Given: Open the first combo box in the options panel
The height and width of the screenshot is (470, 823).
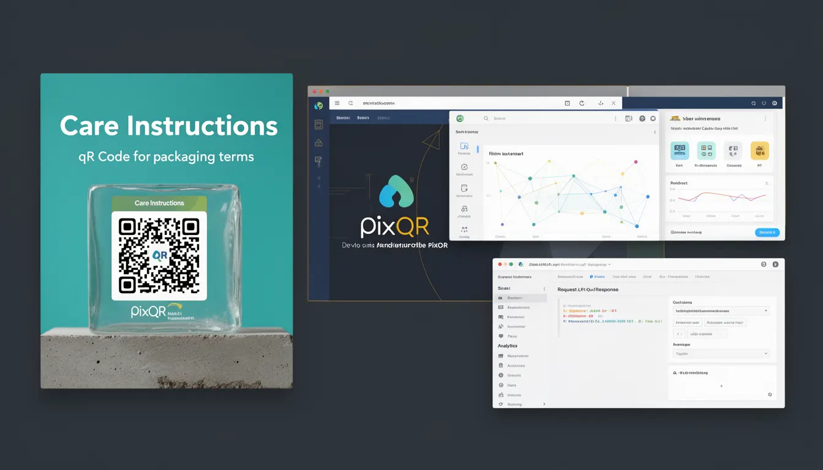Looking at the screenshot, I should pos(721,311).
